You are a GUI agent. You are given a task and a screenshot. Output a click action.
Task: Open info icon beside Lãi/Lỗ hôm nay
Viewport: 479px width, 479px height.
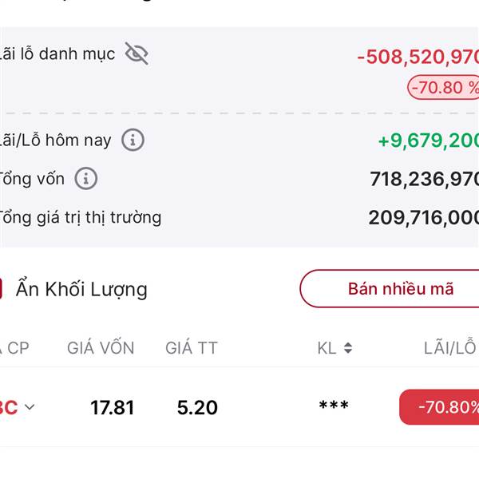[x=133, y=141]
